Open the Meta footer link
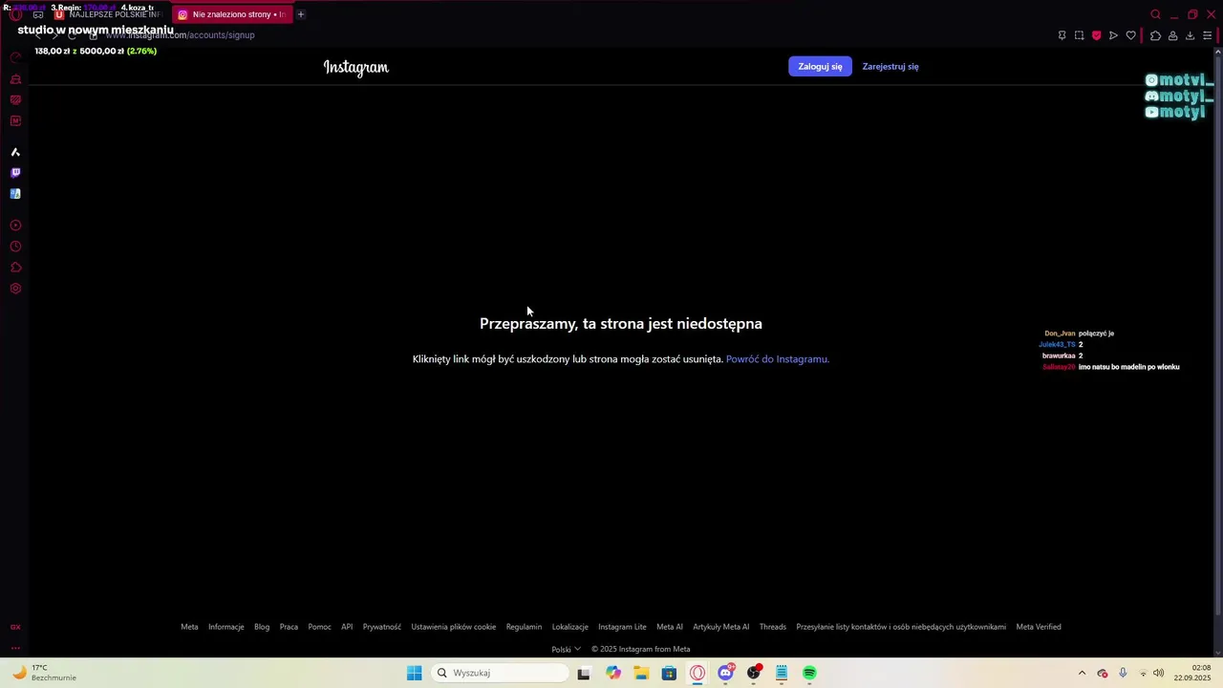Image resolution: width=1223 pixels, height=688 pixels. click(189, 627)
